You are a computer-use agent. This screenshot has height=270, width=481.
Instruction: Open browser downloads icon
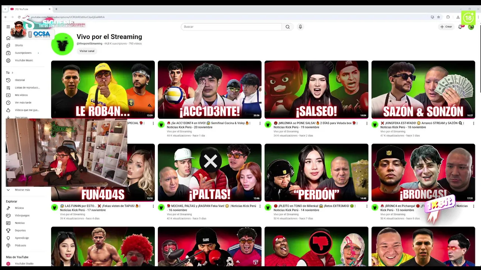pos(458,17)
